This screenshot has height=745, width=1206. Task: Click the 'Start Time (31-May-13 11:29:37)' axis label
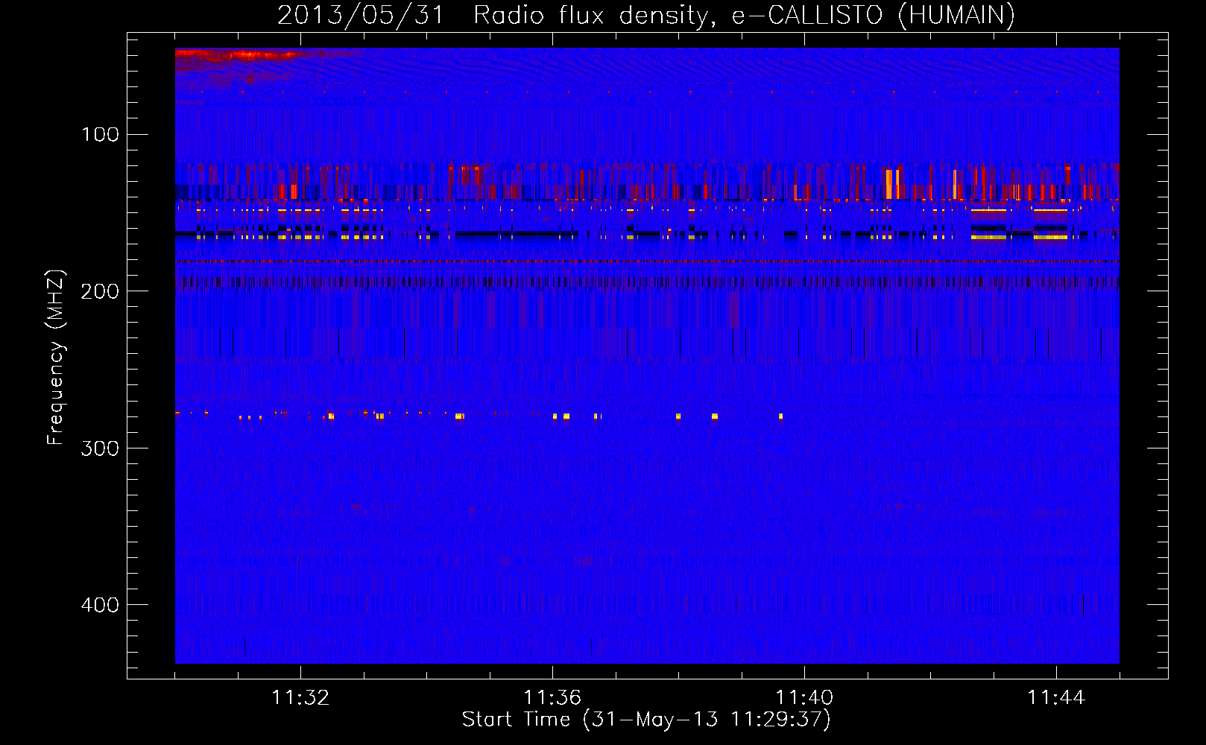pyautogui.click(x=646, y=720)
